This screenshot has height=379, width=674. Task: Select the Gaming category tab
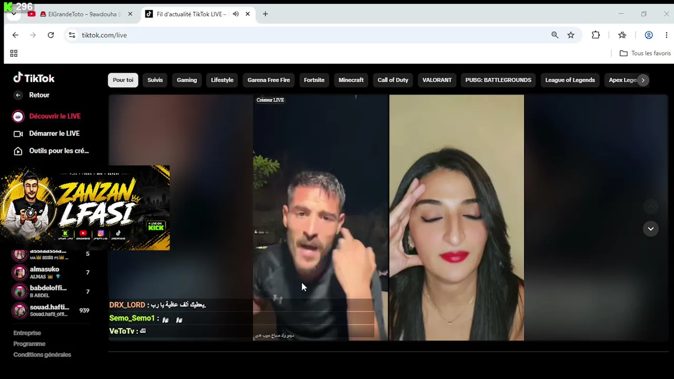pos(187,80)
